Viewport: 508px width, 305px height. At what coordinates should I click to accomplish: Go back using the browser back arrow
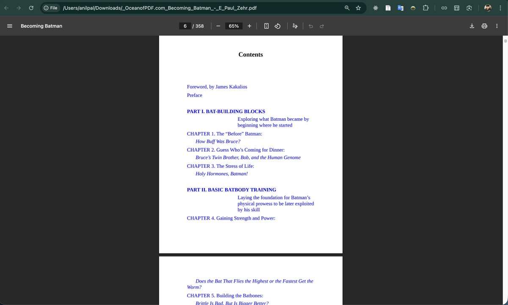(x=7, y=8)
